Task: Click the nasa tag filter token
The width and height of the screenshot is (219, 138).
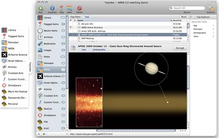Action: point(87,17)
